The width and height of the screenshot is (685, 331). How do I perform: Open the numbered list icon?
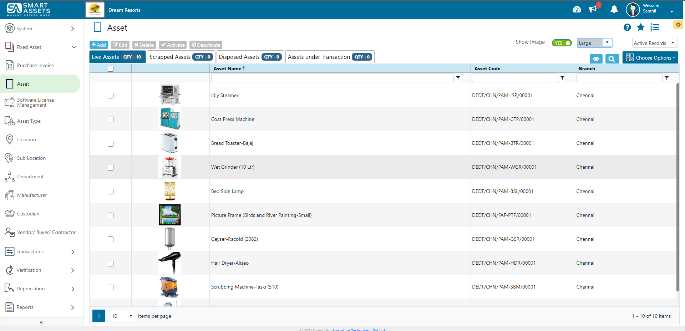[x=655, y=27]
